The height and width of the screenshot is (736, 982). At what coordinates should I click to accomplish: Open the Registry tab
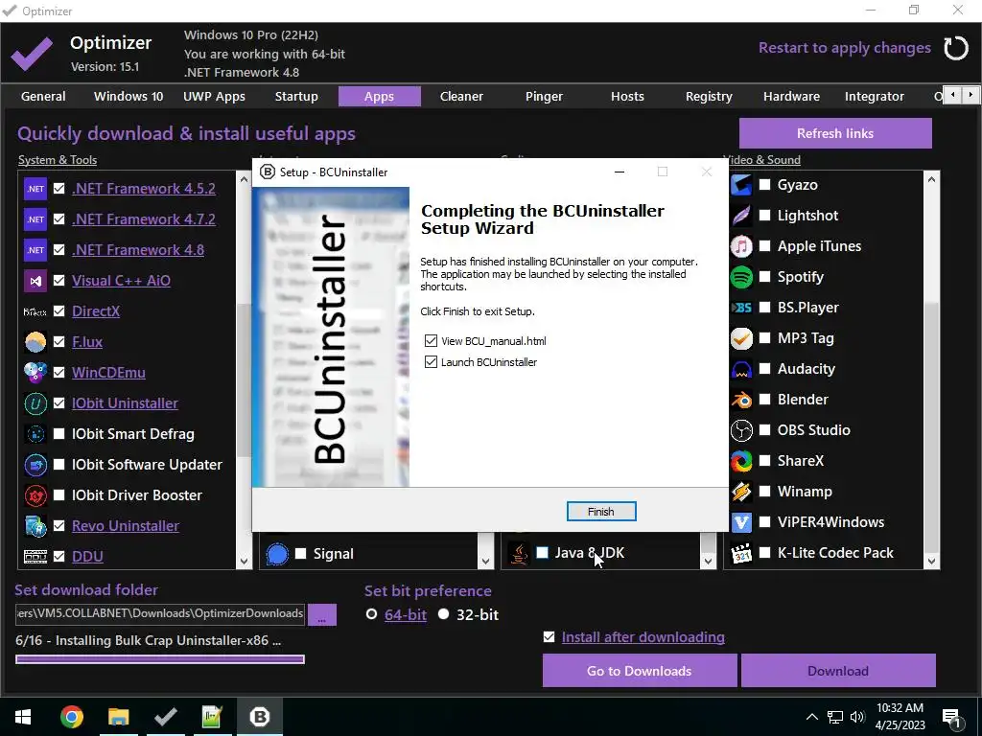point(709,97)
